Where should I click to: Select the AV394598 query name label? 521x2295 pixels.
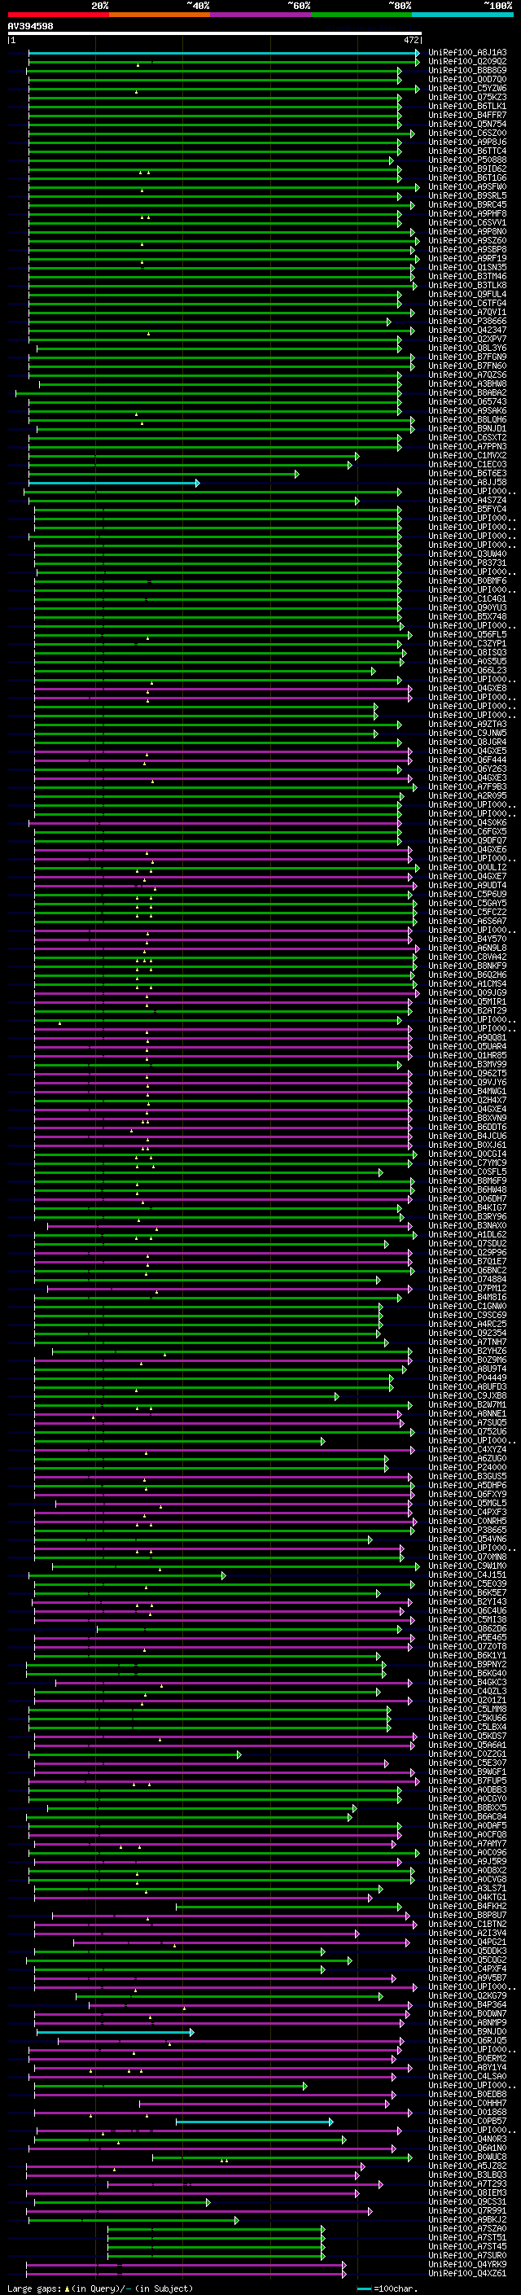[30, 27]
